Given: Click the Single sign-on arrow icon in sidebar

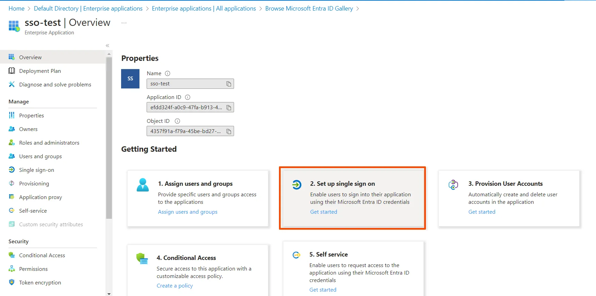Looking at the screenshot, I should pyautogui.click(x=12, y=169).
